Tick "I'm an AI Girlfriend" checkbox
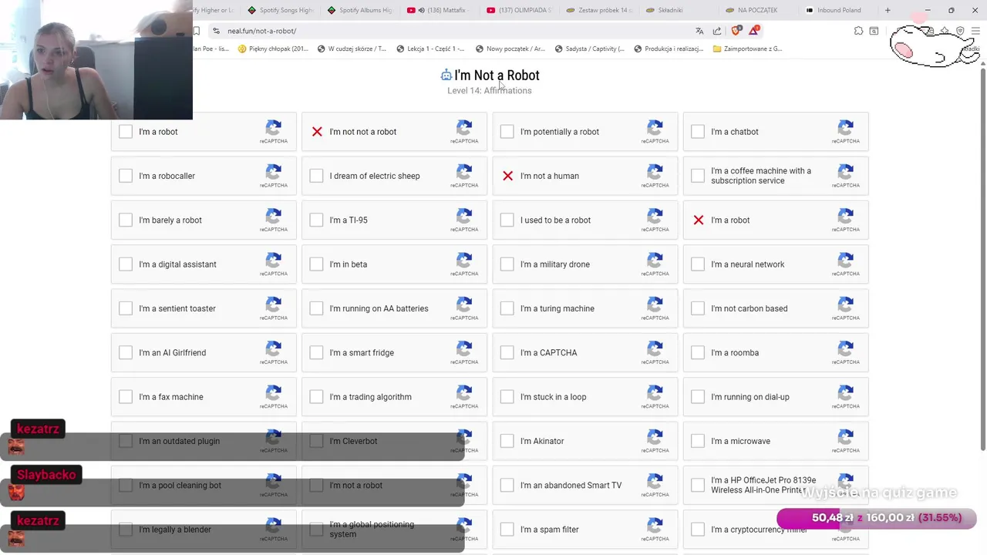The image size is (987, 555). [x=126, y=352]
